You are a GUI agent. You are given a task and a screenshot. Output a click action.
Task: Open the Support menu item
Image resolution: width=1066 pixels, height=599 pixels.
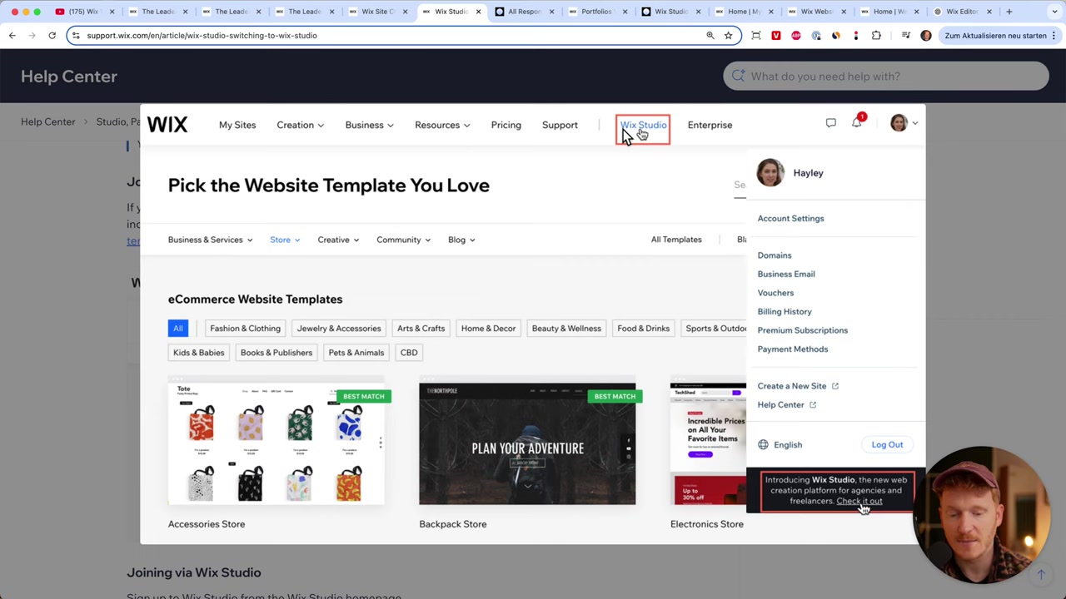click(560, 125)
